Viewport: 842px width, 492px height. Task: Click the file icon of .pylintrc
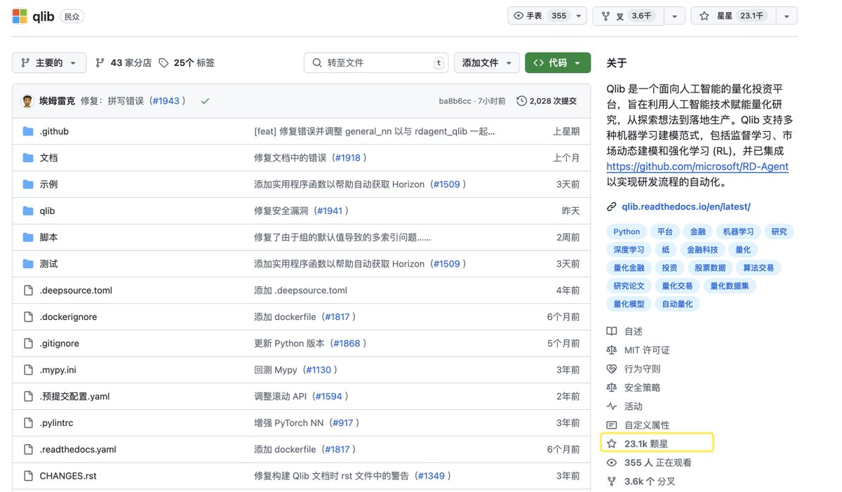coord(28,423)
